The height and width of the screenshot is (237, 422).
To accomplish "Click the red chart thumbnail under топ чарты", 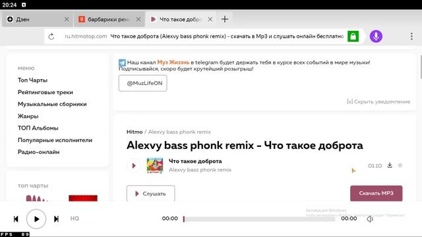I will 83,198.
